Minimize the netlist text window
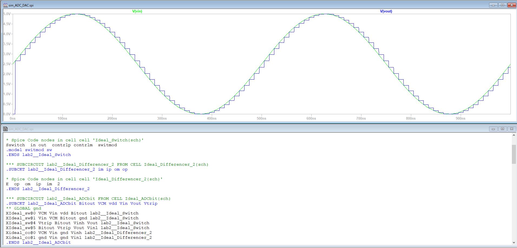The width and height of the screenshot is (517, 248). pyautogui.click(x=493, y=129)
